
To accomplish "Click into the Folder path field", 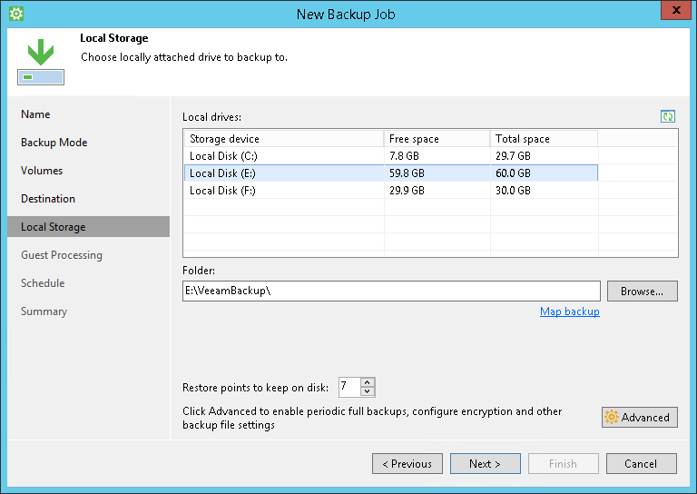I will [390, 291].
